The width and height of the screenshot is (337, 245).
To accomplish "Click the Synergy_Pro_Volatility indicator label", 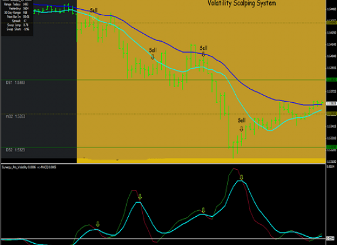I will click(x=29, y=167).
